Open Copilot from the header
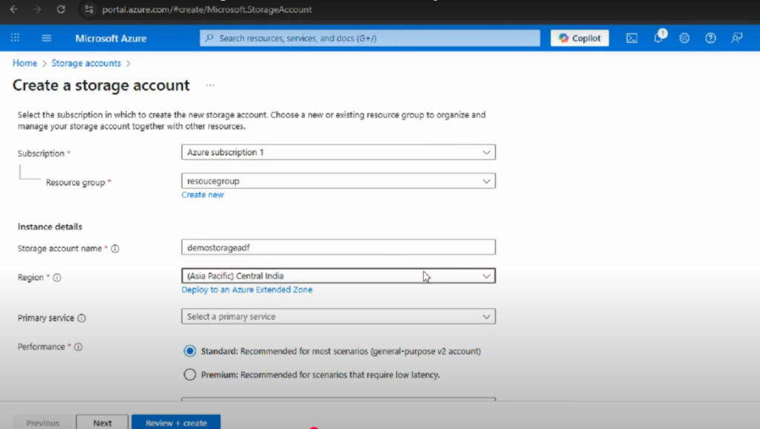The image size is (760, 429). pyautogui.click(x=580, y=38)
